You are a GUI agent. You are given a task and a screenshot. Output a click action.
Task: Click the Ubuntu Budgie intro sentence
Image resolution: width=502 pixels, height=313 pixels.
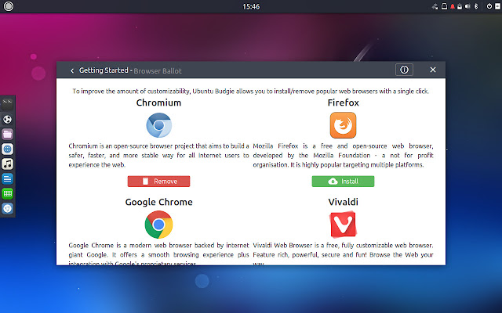click(251, 92)
